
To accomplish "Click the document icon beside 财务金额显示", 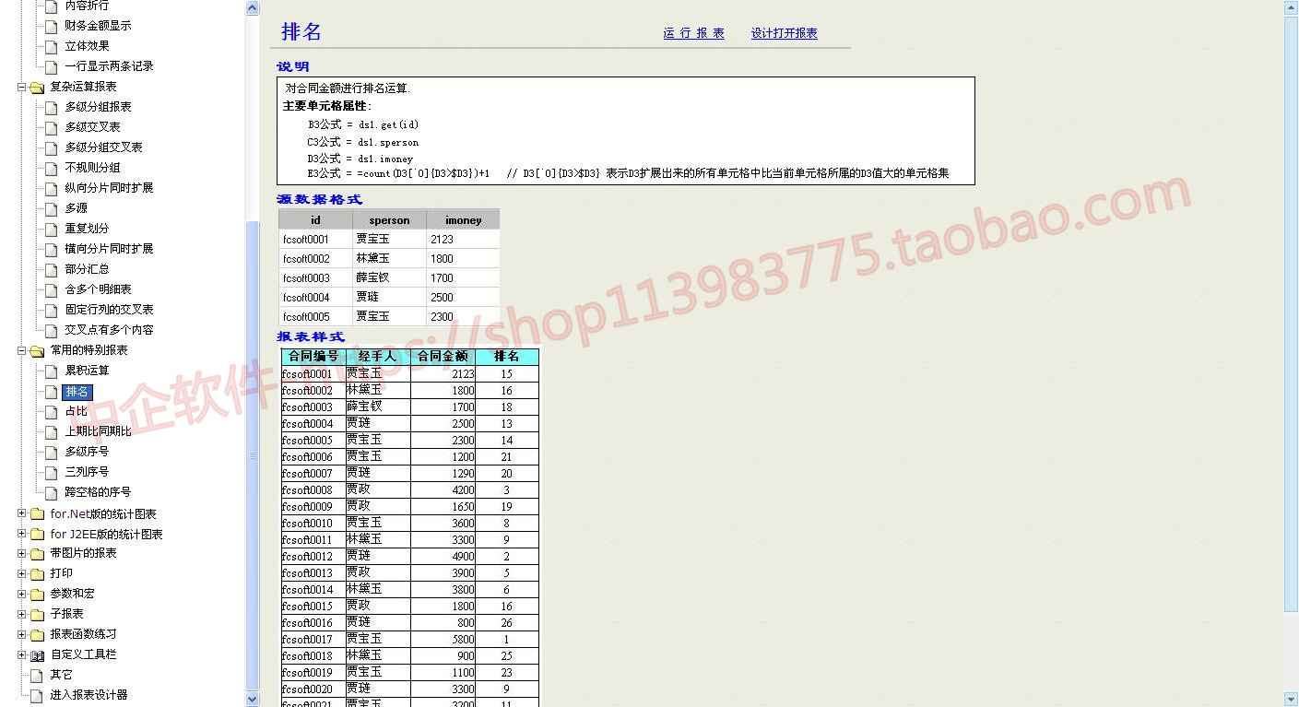I will (x=52, y=26).
